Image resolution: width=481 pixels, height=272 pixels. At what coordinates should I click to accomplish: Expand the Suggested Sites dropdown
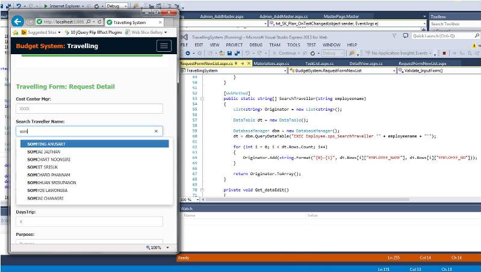click(x=60, y=32)
